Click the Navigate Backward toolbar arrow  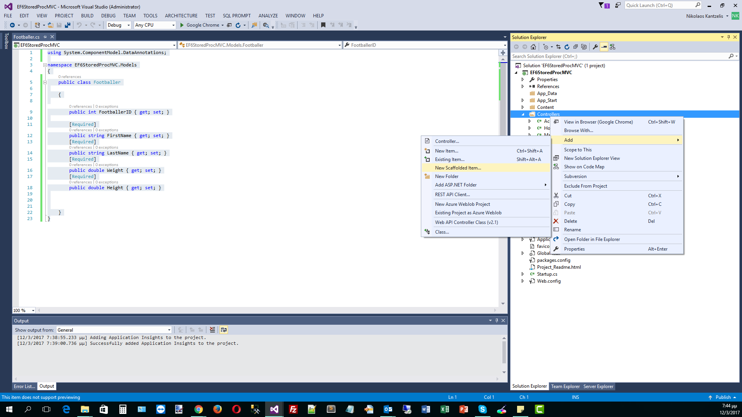point(12,25)
